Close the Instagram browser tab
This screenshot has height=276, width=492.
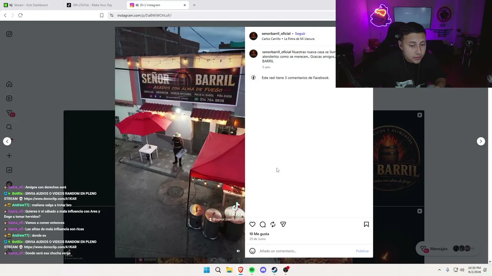tap(184, 5)
